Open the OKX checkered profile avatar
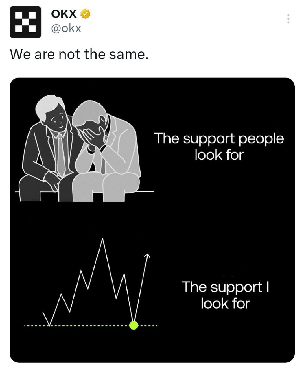Image resolution: width=304 pixels, height=370 pixels. pos(25,22)
